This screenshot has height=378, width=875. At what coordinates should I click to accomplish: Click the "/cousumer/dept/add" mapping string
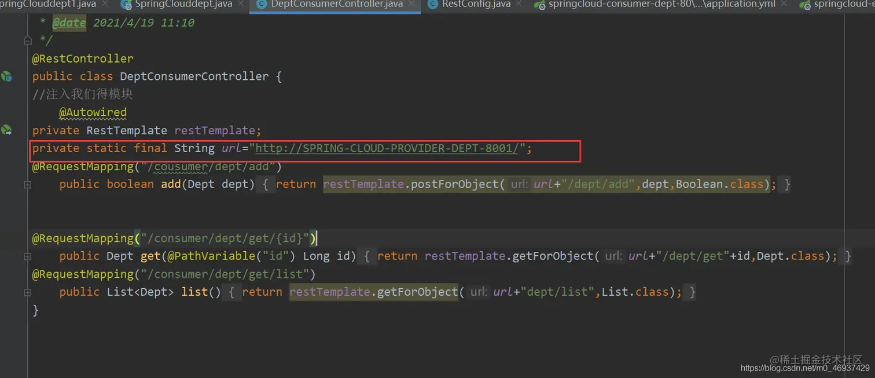click(x=208, y=166)
